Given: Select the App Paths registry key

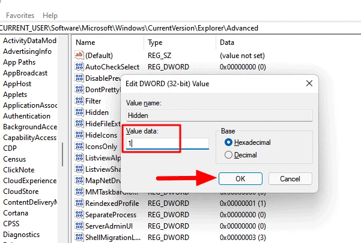Looking at the screenshot, I should click(x=19, y=62).
